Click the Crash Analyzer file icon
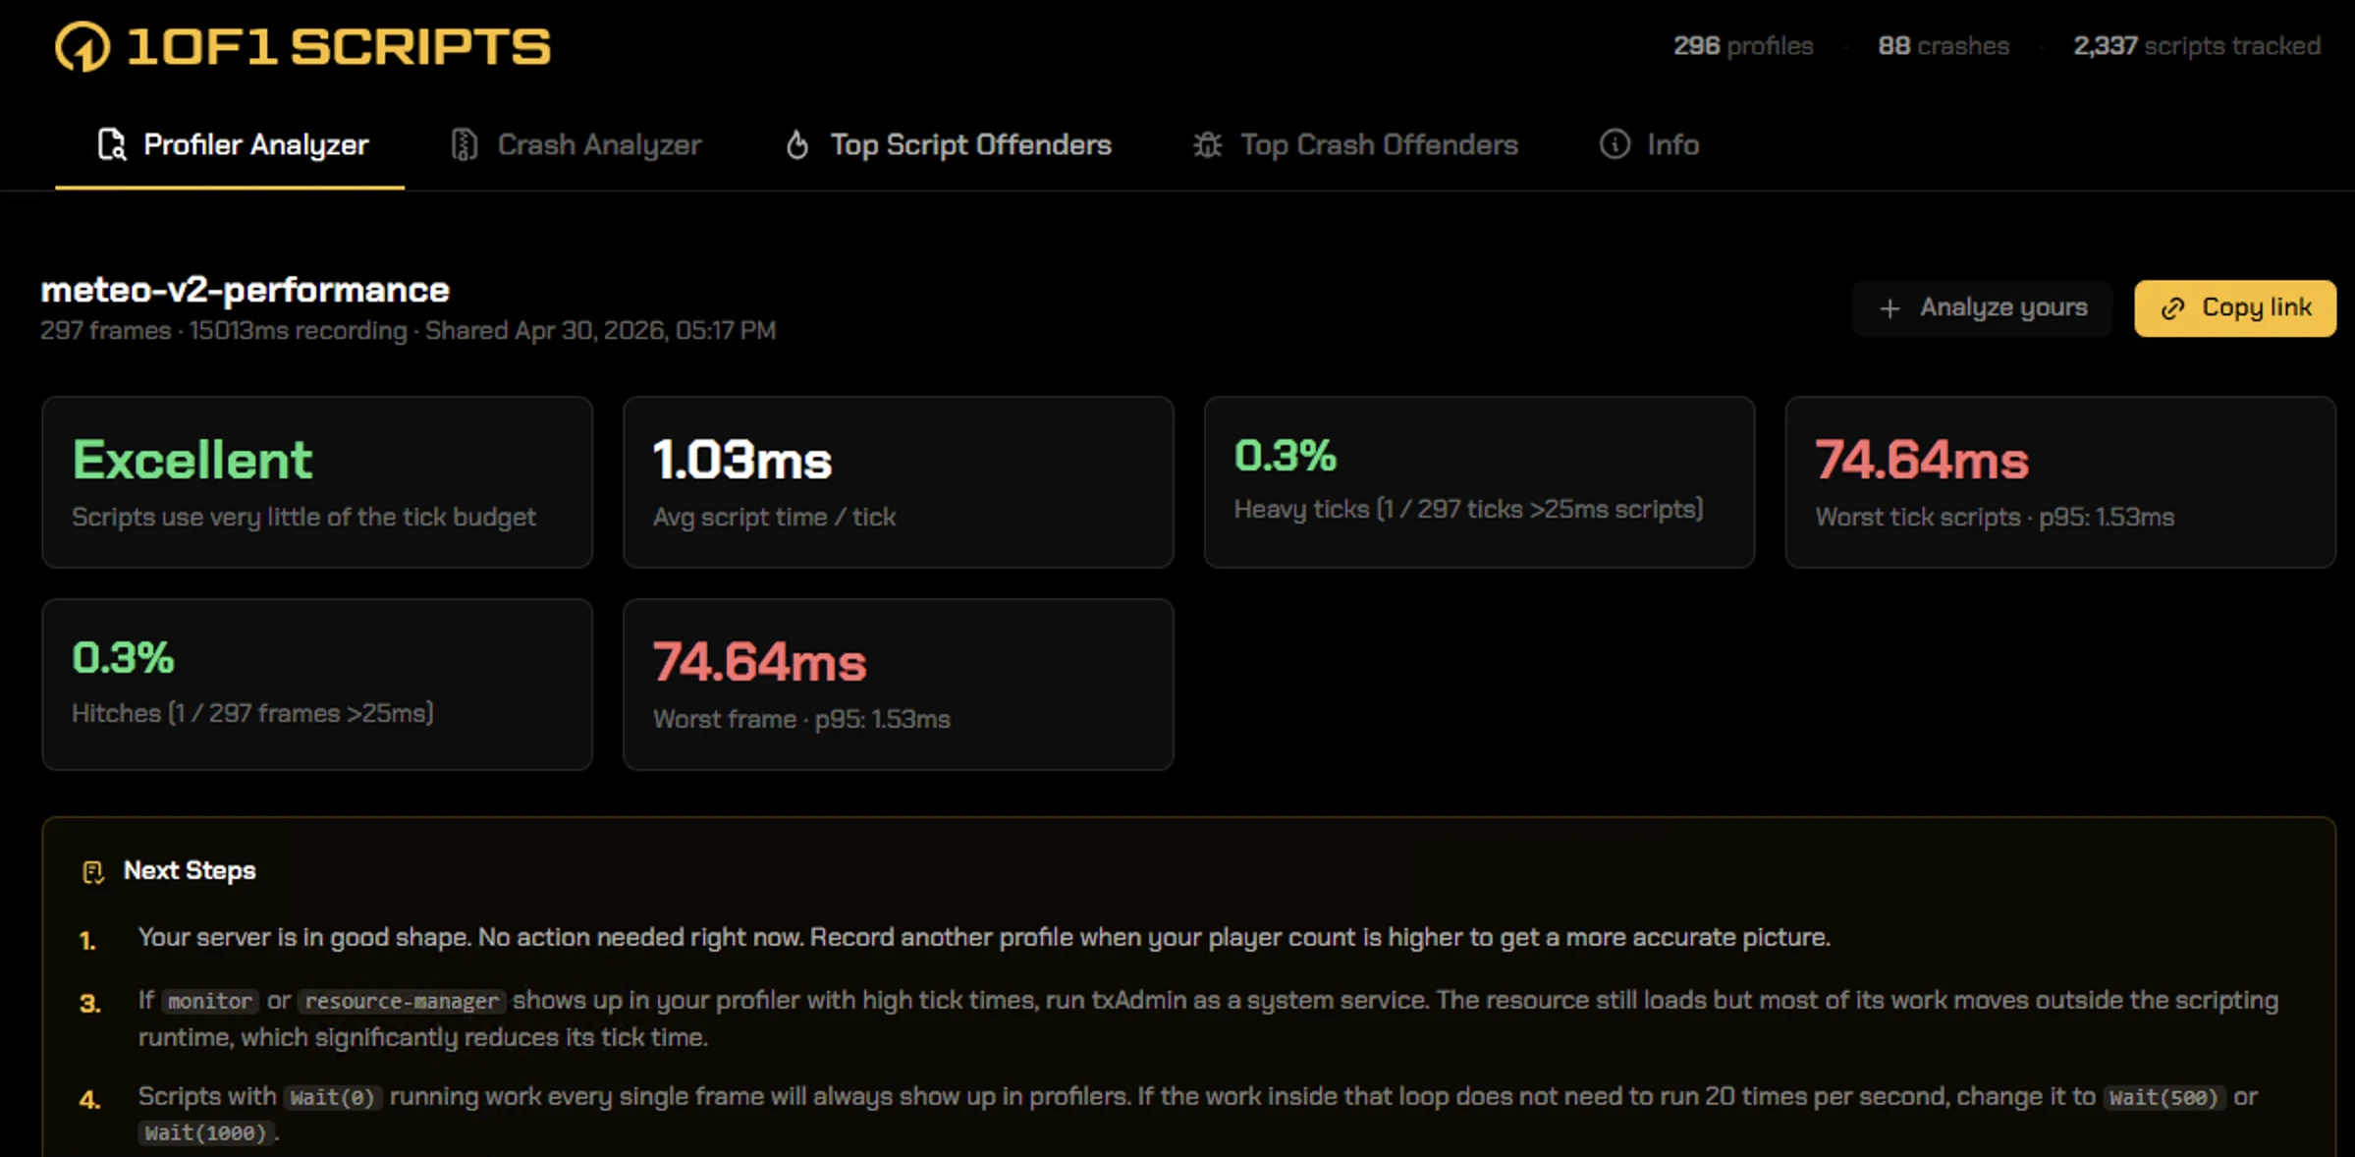The height and width of the screenshot is (1157, 2355). tap(464, 144)
